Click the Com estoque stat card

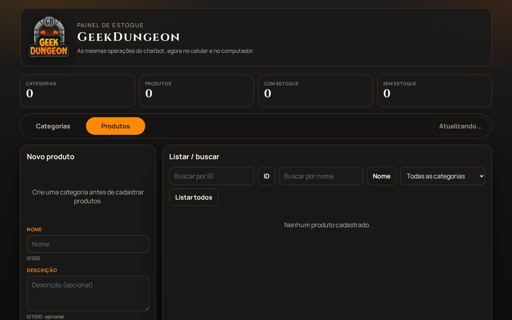point(316,91)
